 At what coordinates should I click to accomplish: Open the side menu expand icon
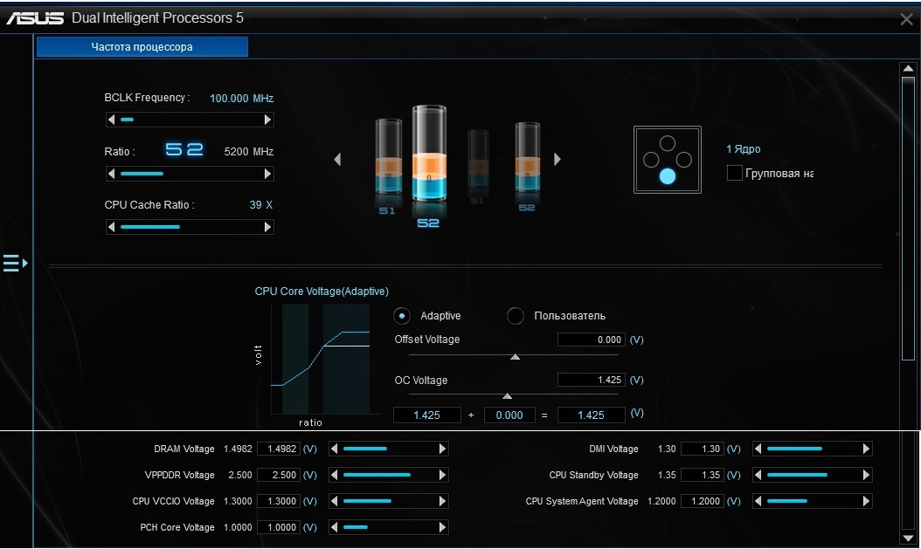[x=15, y=263]
